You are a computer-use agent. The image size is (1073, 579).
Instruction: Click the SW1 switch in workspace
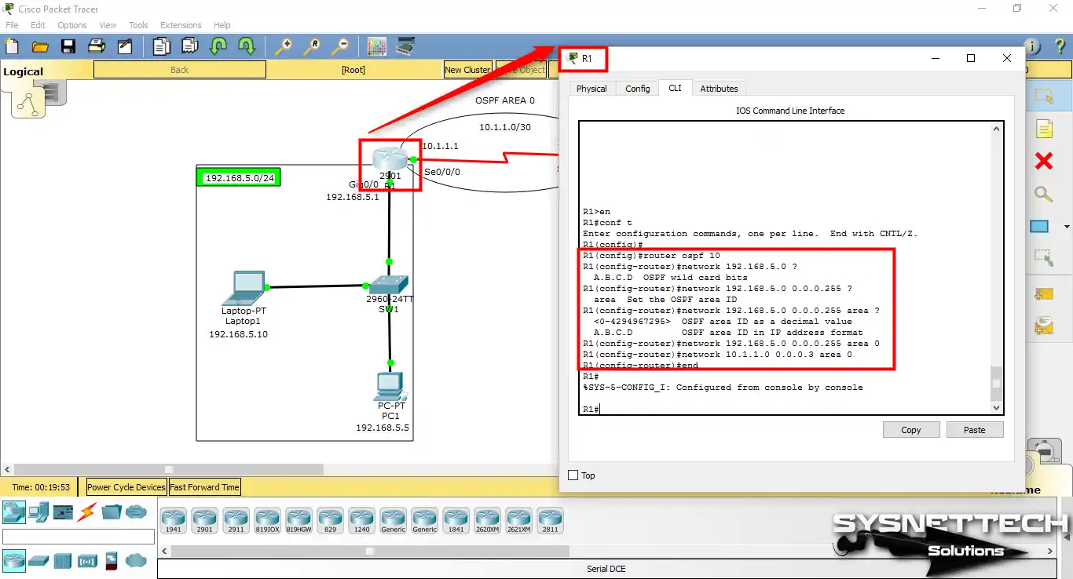pos(390,286)
